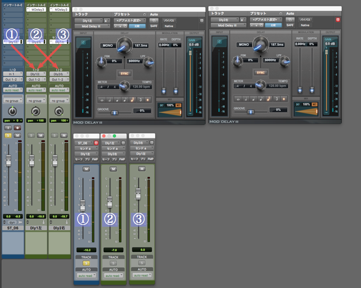The height and width of the screenshot is (288, 361).
Task: Open the MDelay3 insert on Dly2右 channel
Action: coord(60,10)
